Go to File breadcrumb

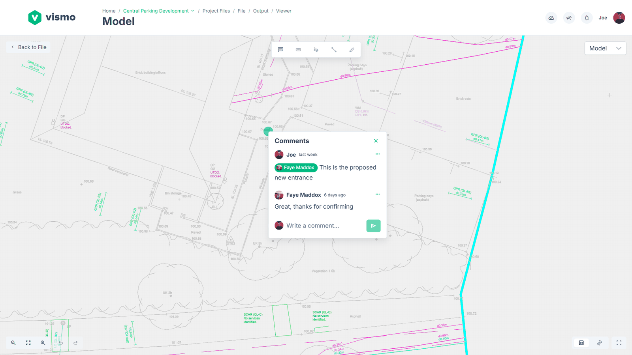click(x=241, y=11)
